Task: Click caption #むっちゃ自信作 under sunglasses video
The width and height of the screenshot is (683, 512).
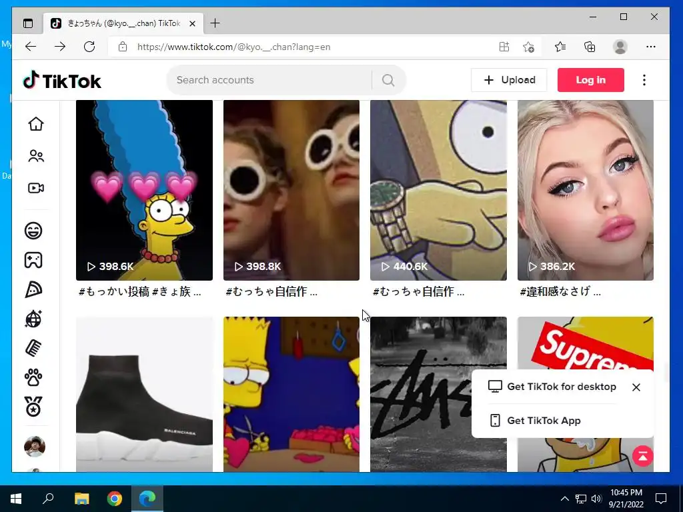Action: 267,292
